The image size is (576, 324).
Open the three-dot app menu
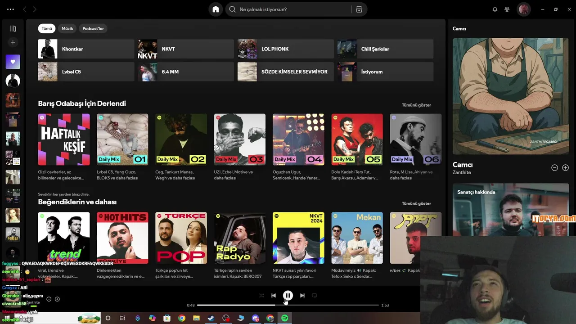tap(10, 9)
